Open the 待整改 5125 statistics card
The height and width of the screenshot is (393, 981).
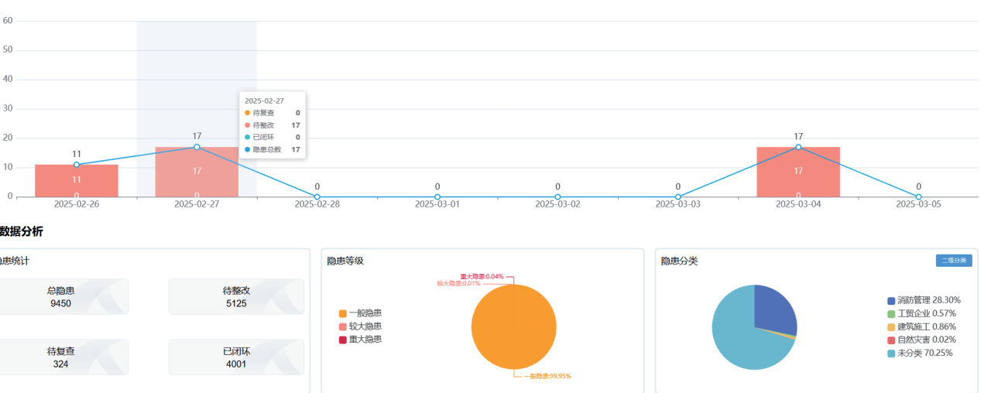click(x=236, y=296)
